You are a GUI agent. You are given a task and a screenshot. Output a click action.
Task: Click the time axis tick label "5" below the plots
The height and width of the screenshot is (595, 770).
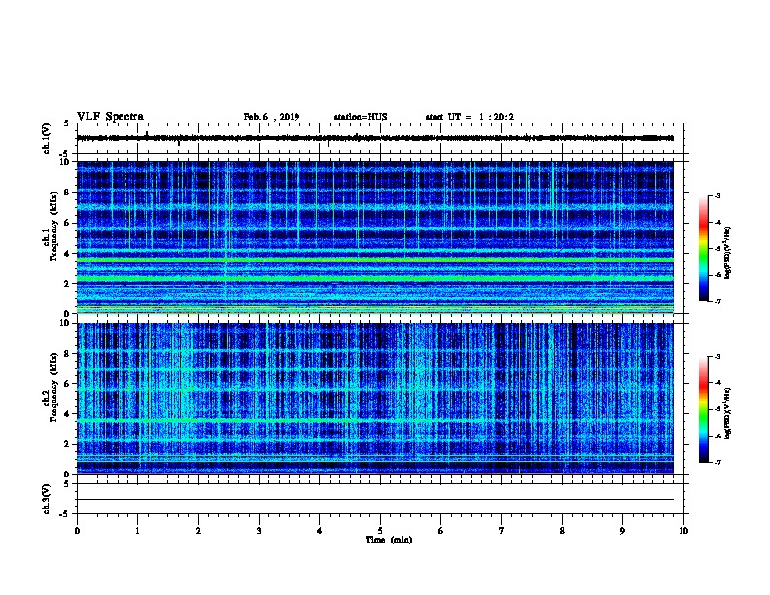tap(380, 531)
